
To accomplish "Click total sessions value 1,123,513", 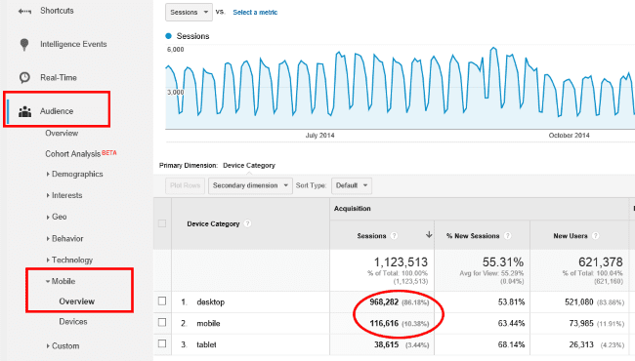I will [401, 261].
